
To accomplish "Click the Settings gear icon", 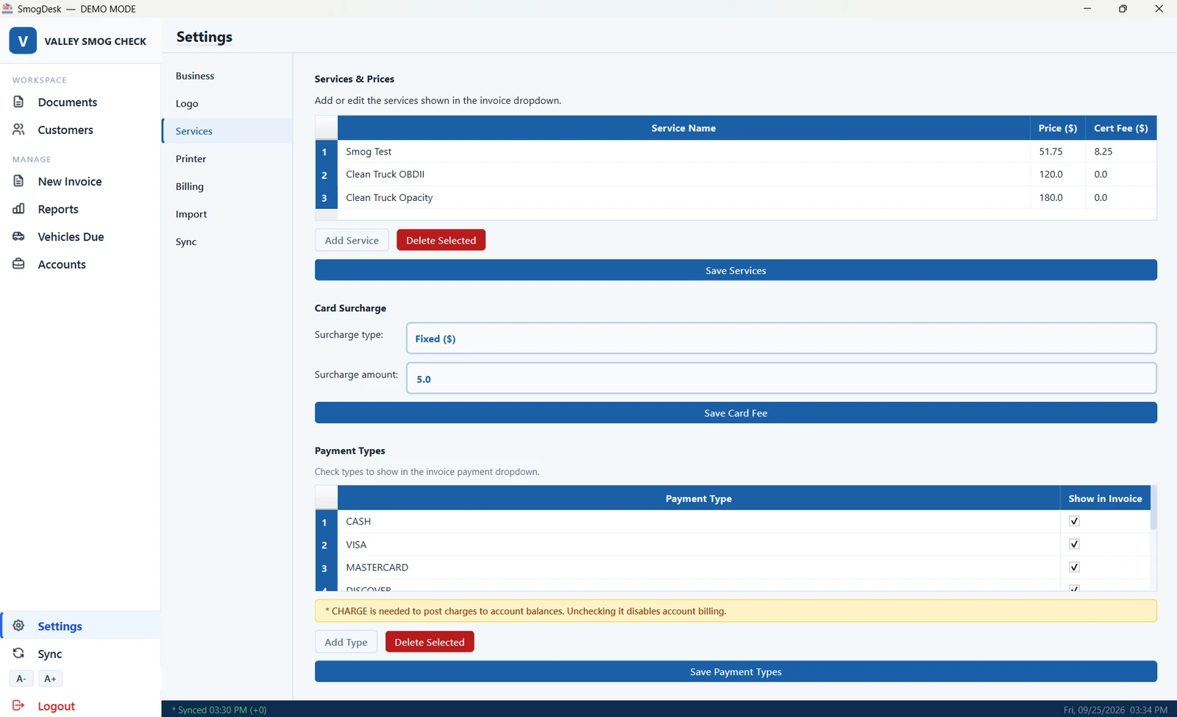I will (x=19, y=626).
